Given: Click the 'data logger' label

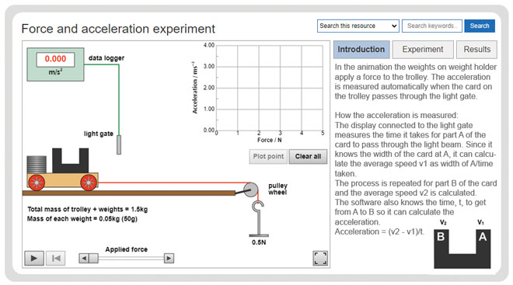Looking at the screenshot, I should [x=106, y=58].
